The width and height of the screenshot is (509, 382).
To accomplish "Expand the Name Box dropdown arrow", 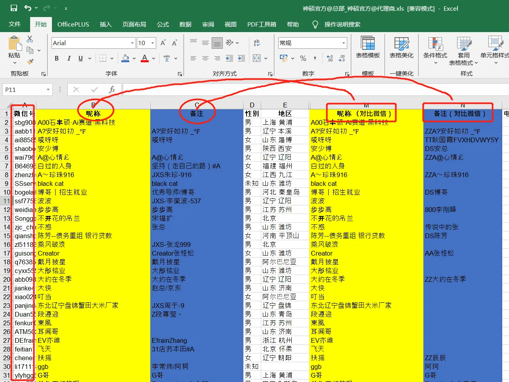I will tap(48, 90).
